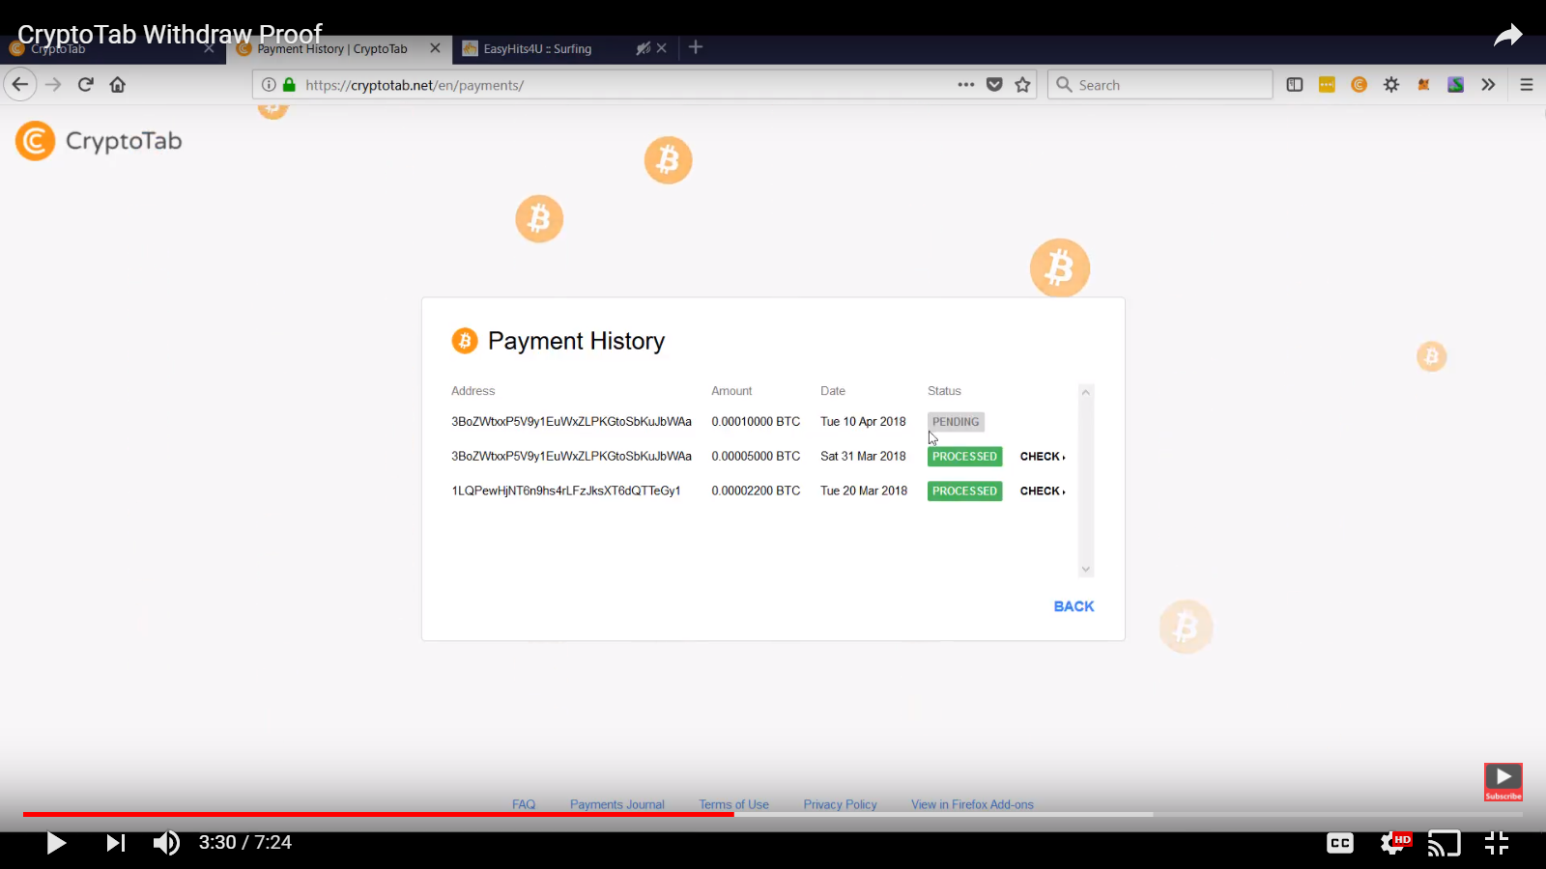Open Firefox Pocket save icon

click(x=995, y=84)
